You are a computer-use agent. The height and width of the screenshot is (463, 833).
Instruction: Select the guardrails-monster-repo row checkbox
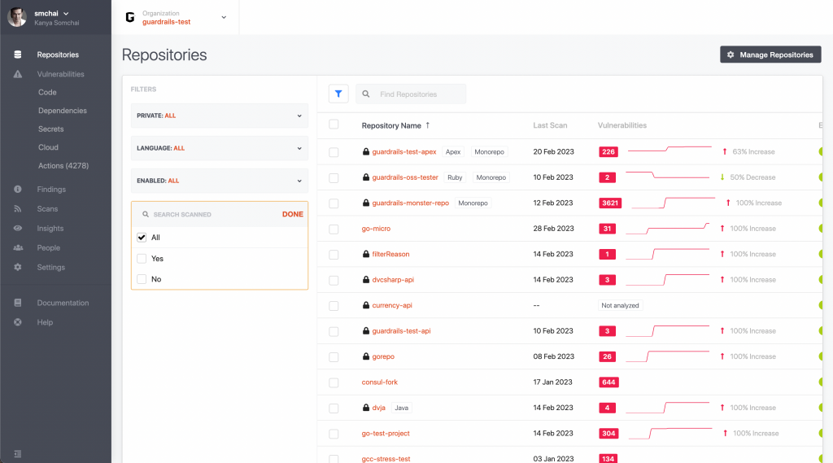pos(334,203)
